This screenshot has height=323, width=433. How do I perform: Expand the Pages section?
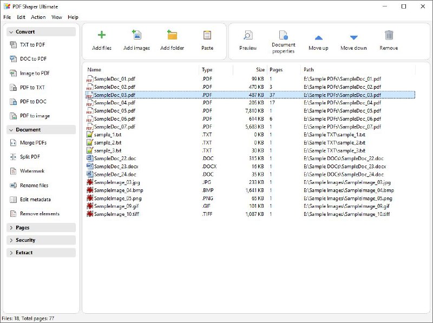[x=23, y=227]
